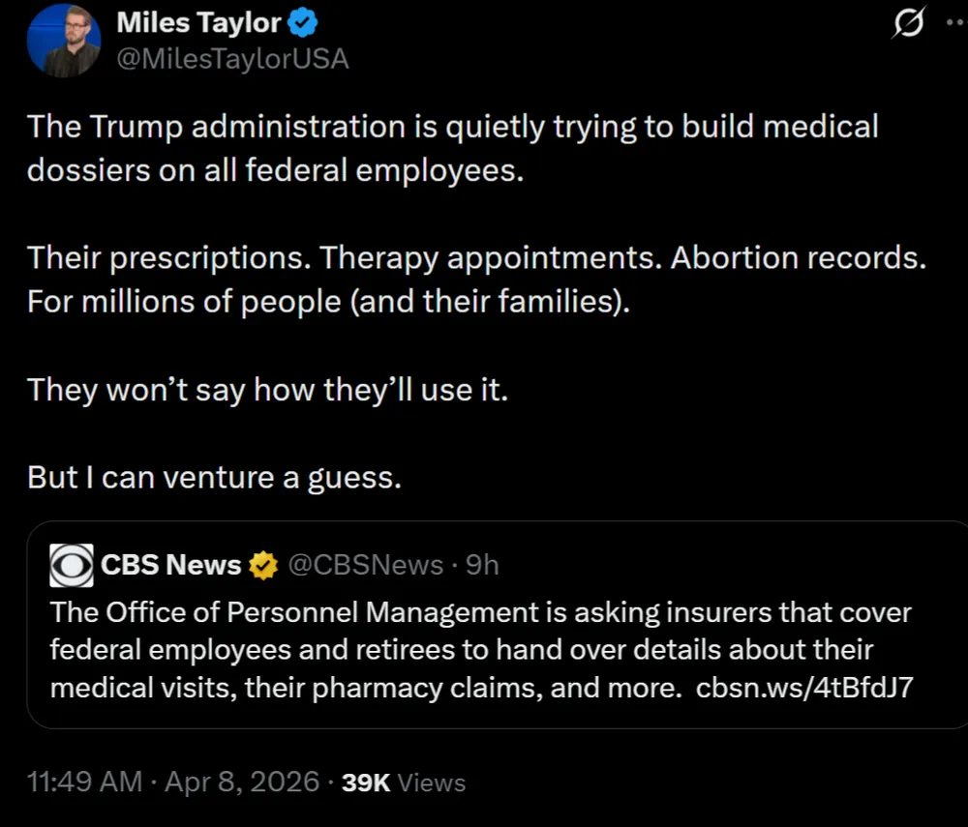Click the gold verified badge beside CBS News
Image resolution: width=968 pixels, height=827 pixels.
click(x=262, y=565)
